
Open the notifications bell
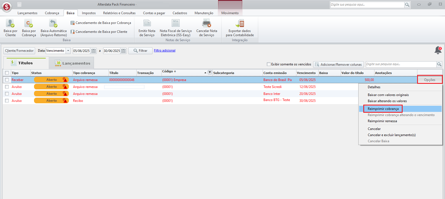tap(438, 50)
